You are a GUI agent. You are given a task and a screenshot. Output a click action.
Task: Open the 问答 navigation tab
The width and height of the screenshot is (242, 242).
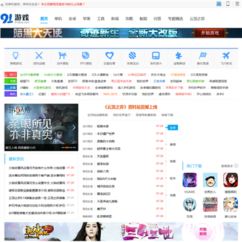tap(157, 19)
